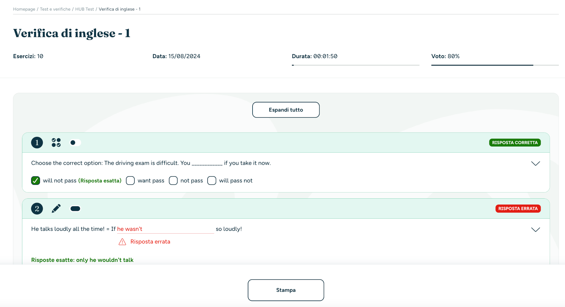Check the 'want pass' option
Image resolution: width=565 pixels, height=307 pixels.
click(130, 181)
